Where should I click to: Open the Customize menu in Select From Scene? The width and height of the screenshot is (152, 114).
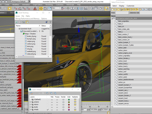coord(130,6)
